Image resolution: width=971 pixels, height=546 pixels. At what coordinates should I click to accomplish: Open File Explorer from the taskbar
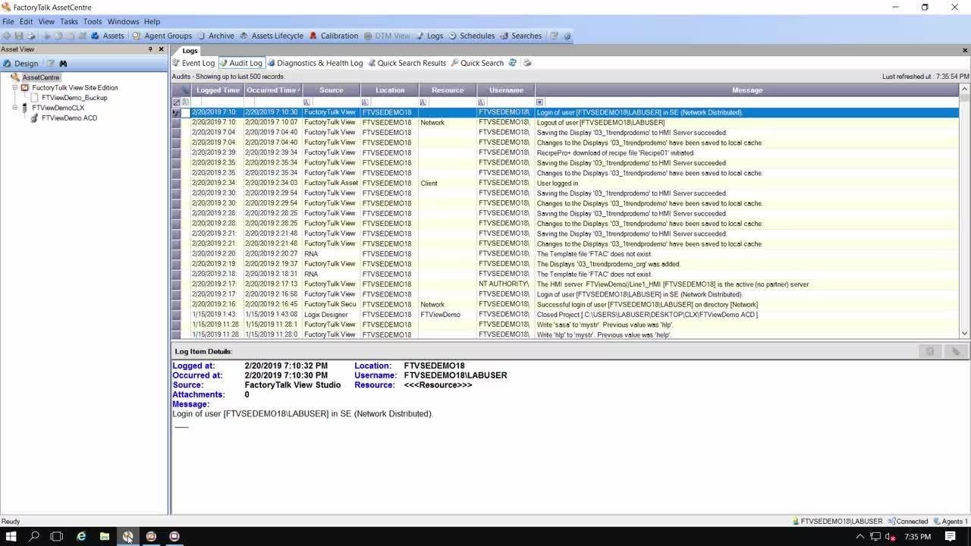(x=105, y=536)
